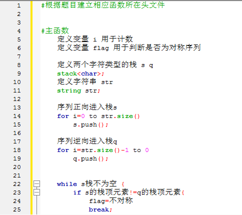Screen dimensions: 242x215
Task: Click the 'for i=str.size()-1 to 0' line
Action: pyautogui.click(x=103, y=150)
